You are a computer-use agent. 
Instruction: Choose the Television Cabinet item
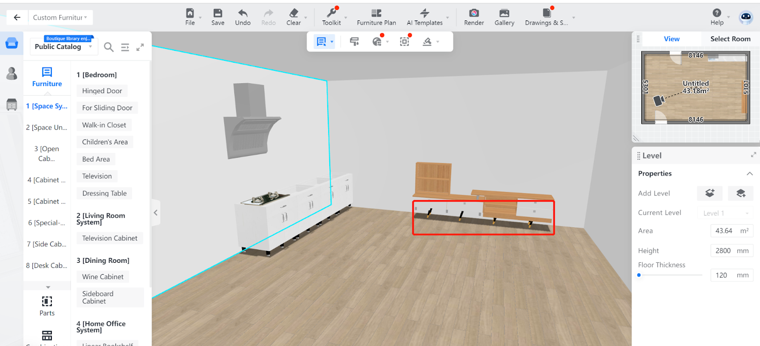coord(110,238)
